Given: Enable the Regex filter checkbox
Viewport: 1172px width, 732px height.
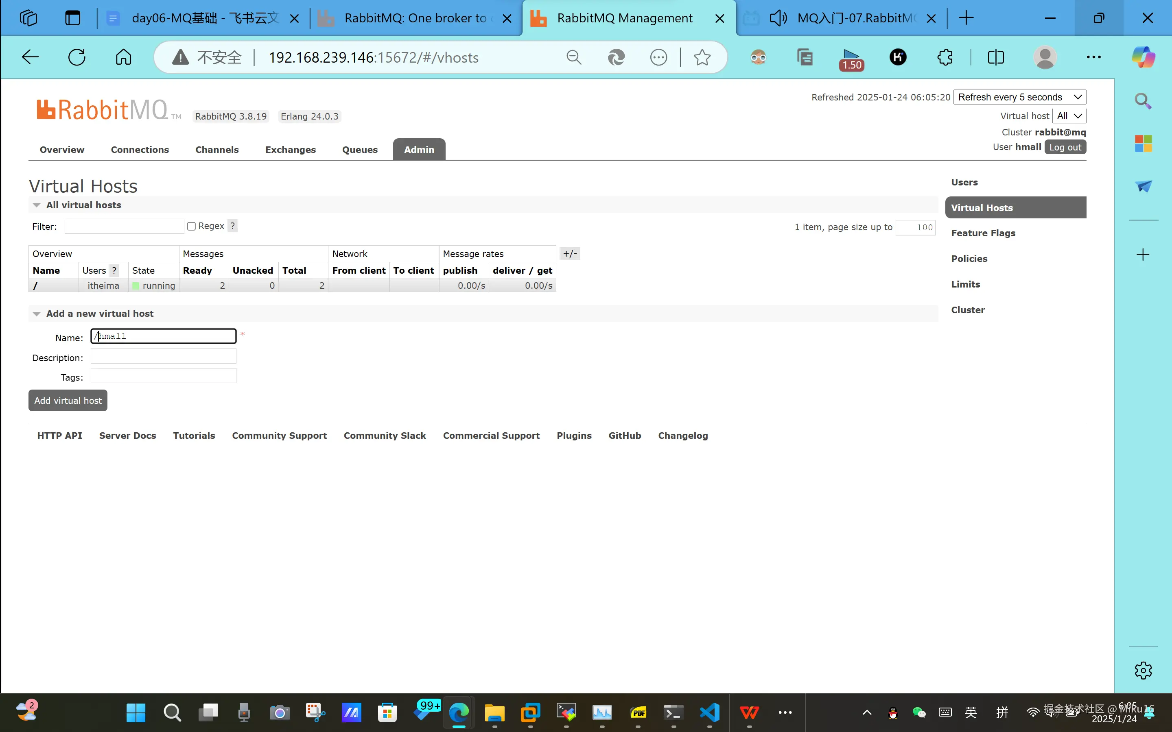Looking at the screenshot, I should [x=191, y=226].
